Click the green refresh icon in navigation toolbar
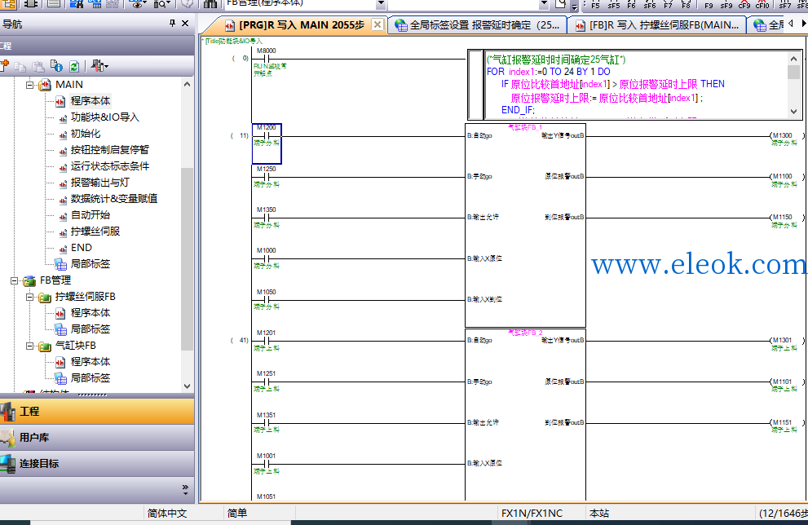The height and width of the screenshot is (525, 808). (x=74, y=66)
